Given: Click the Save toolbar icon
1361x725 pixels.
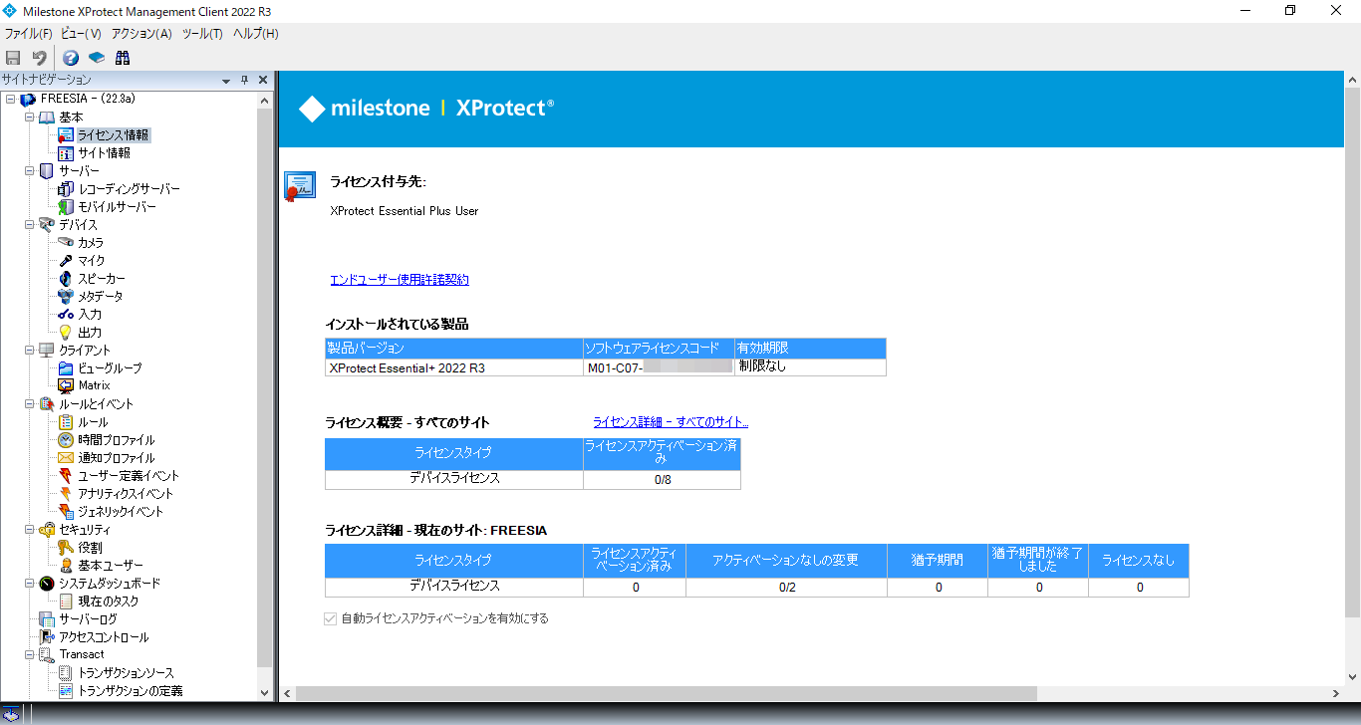Looking at the screenshot, I should (13, 58).
